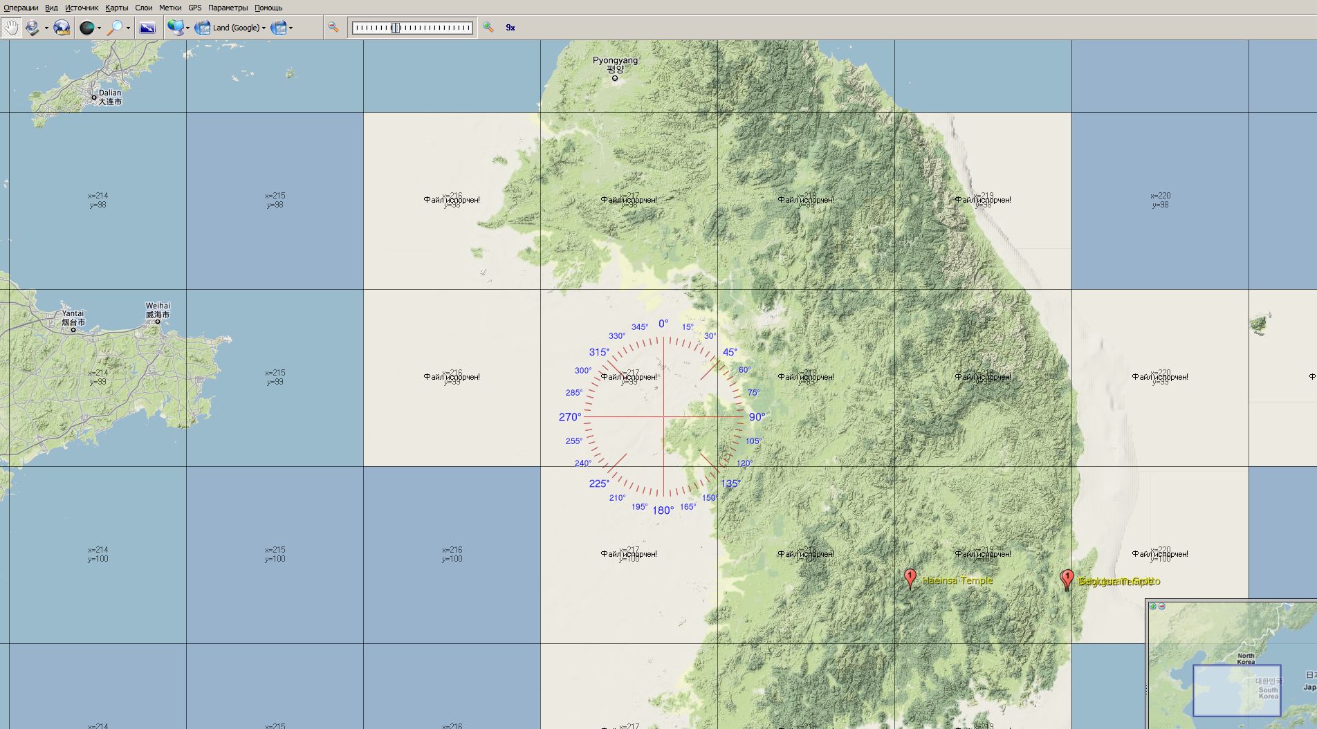Click the red minus on minimap
1317x729 pixels.
tap(1161, 607)
